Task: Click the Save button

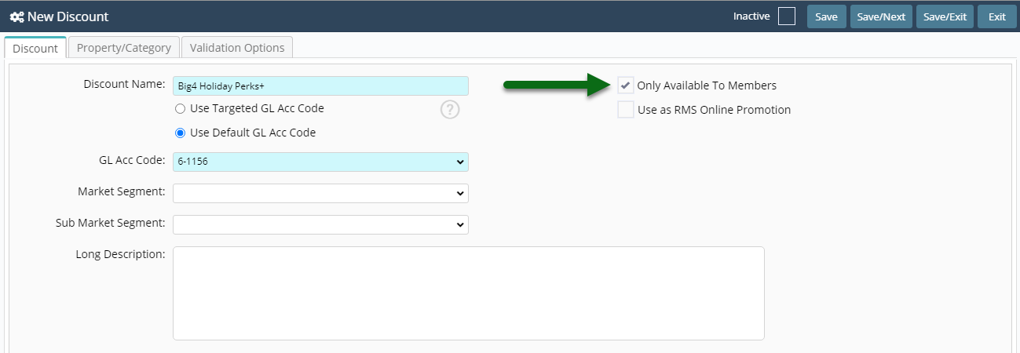Action: [x=826, y=16]
